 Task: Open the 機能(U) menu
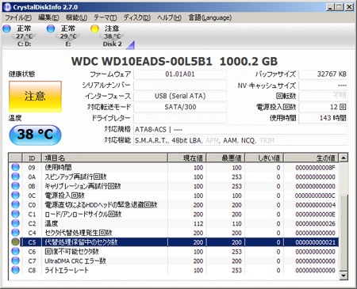pos(76,17)
